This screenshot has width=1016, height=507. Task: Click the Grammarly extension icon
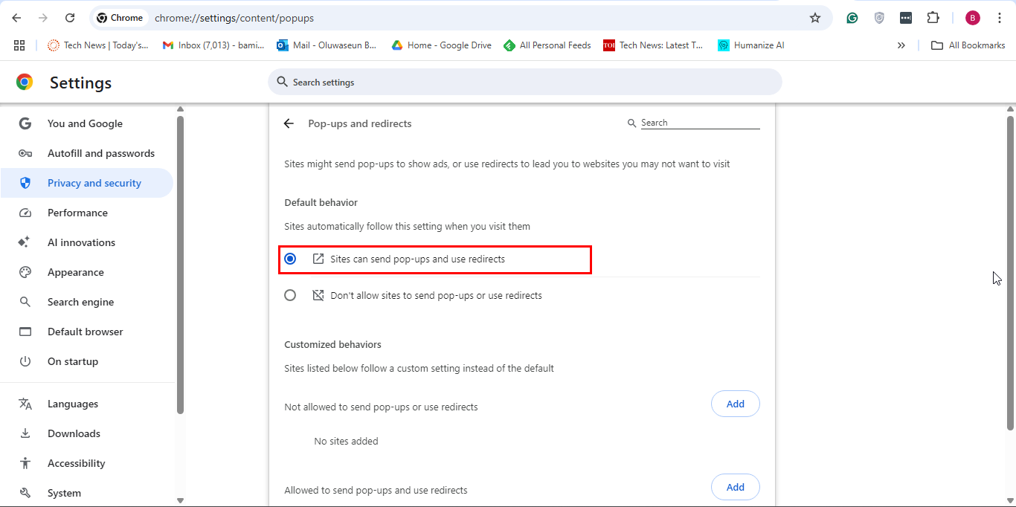click(x=852, y=18)
